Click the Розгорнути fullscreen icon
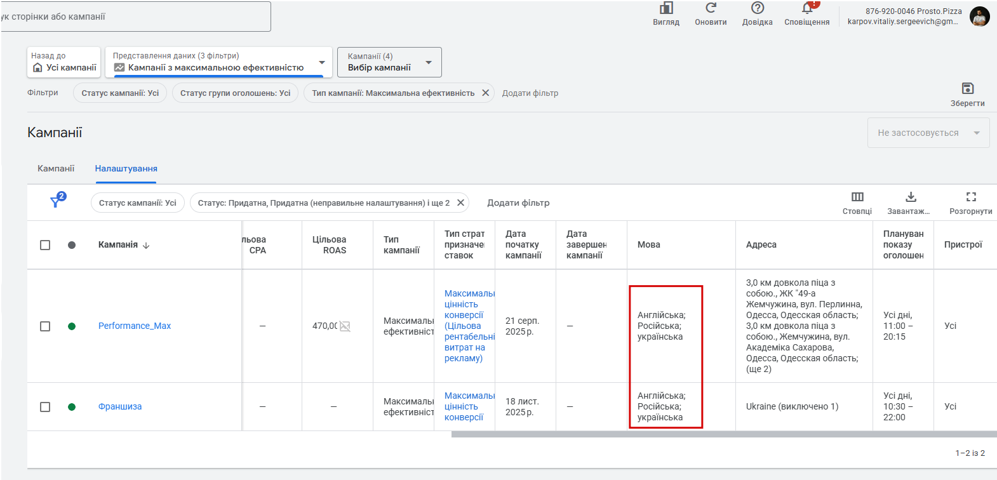The width and height of the screenshot is (997, 480). pyautogui.click(x=971, y=197)
